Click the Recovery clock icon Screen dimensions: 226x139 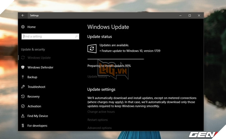[23, 96]
